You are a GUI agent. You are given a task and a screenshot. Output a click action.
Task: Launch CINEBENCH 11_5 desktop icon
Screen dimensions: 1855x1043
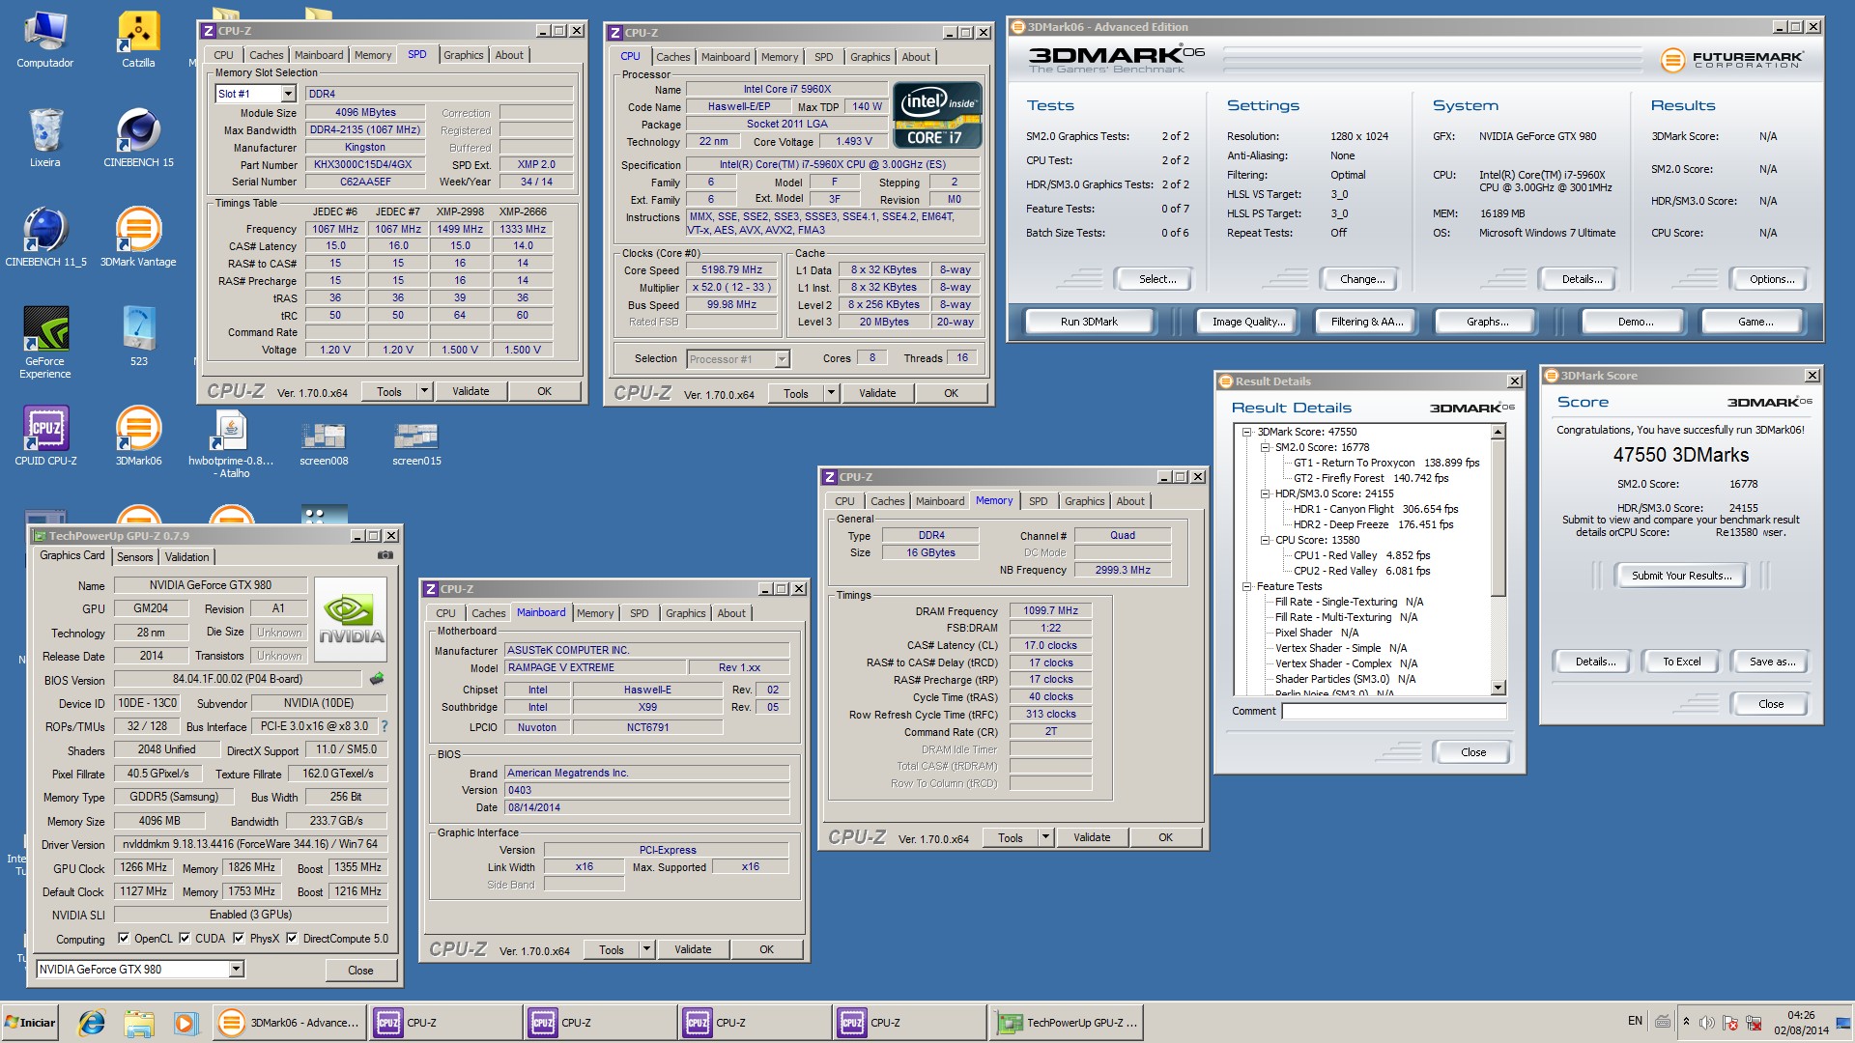tap(44, 238)
